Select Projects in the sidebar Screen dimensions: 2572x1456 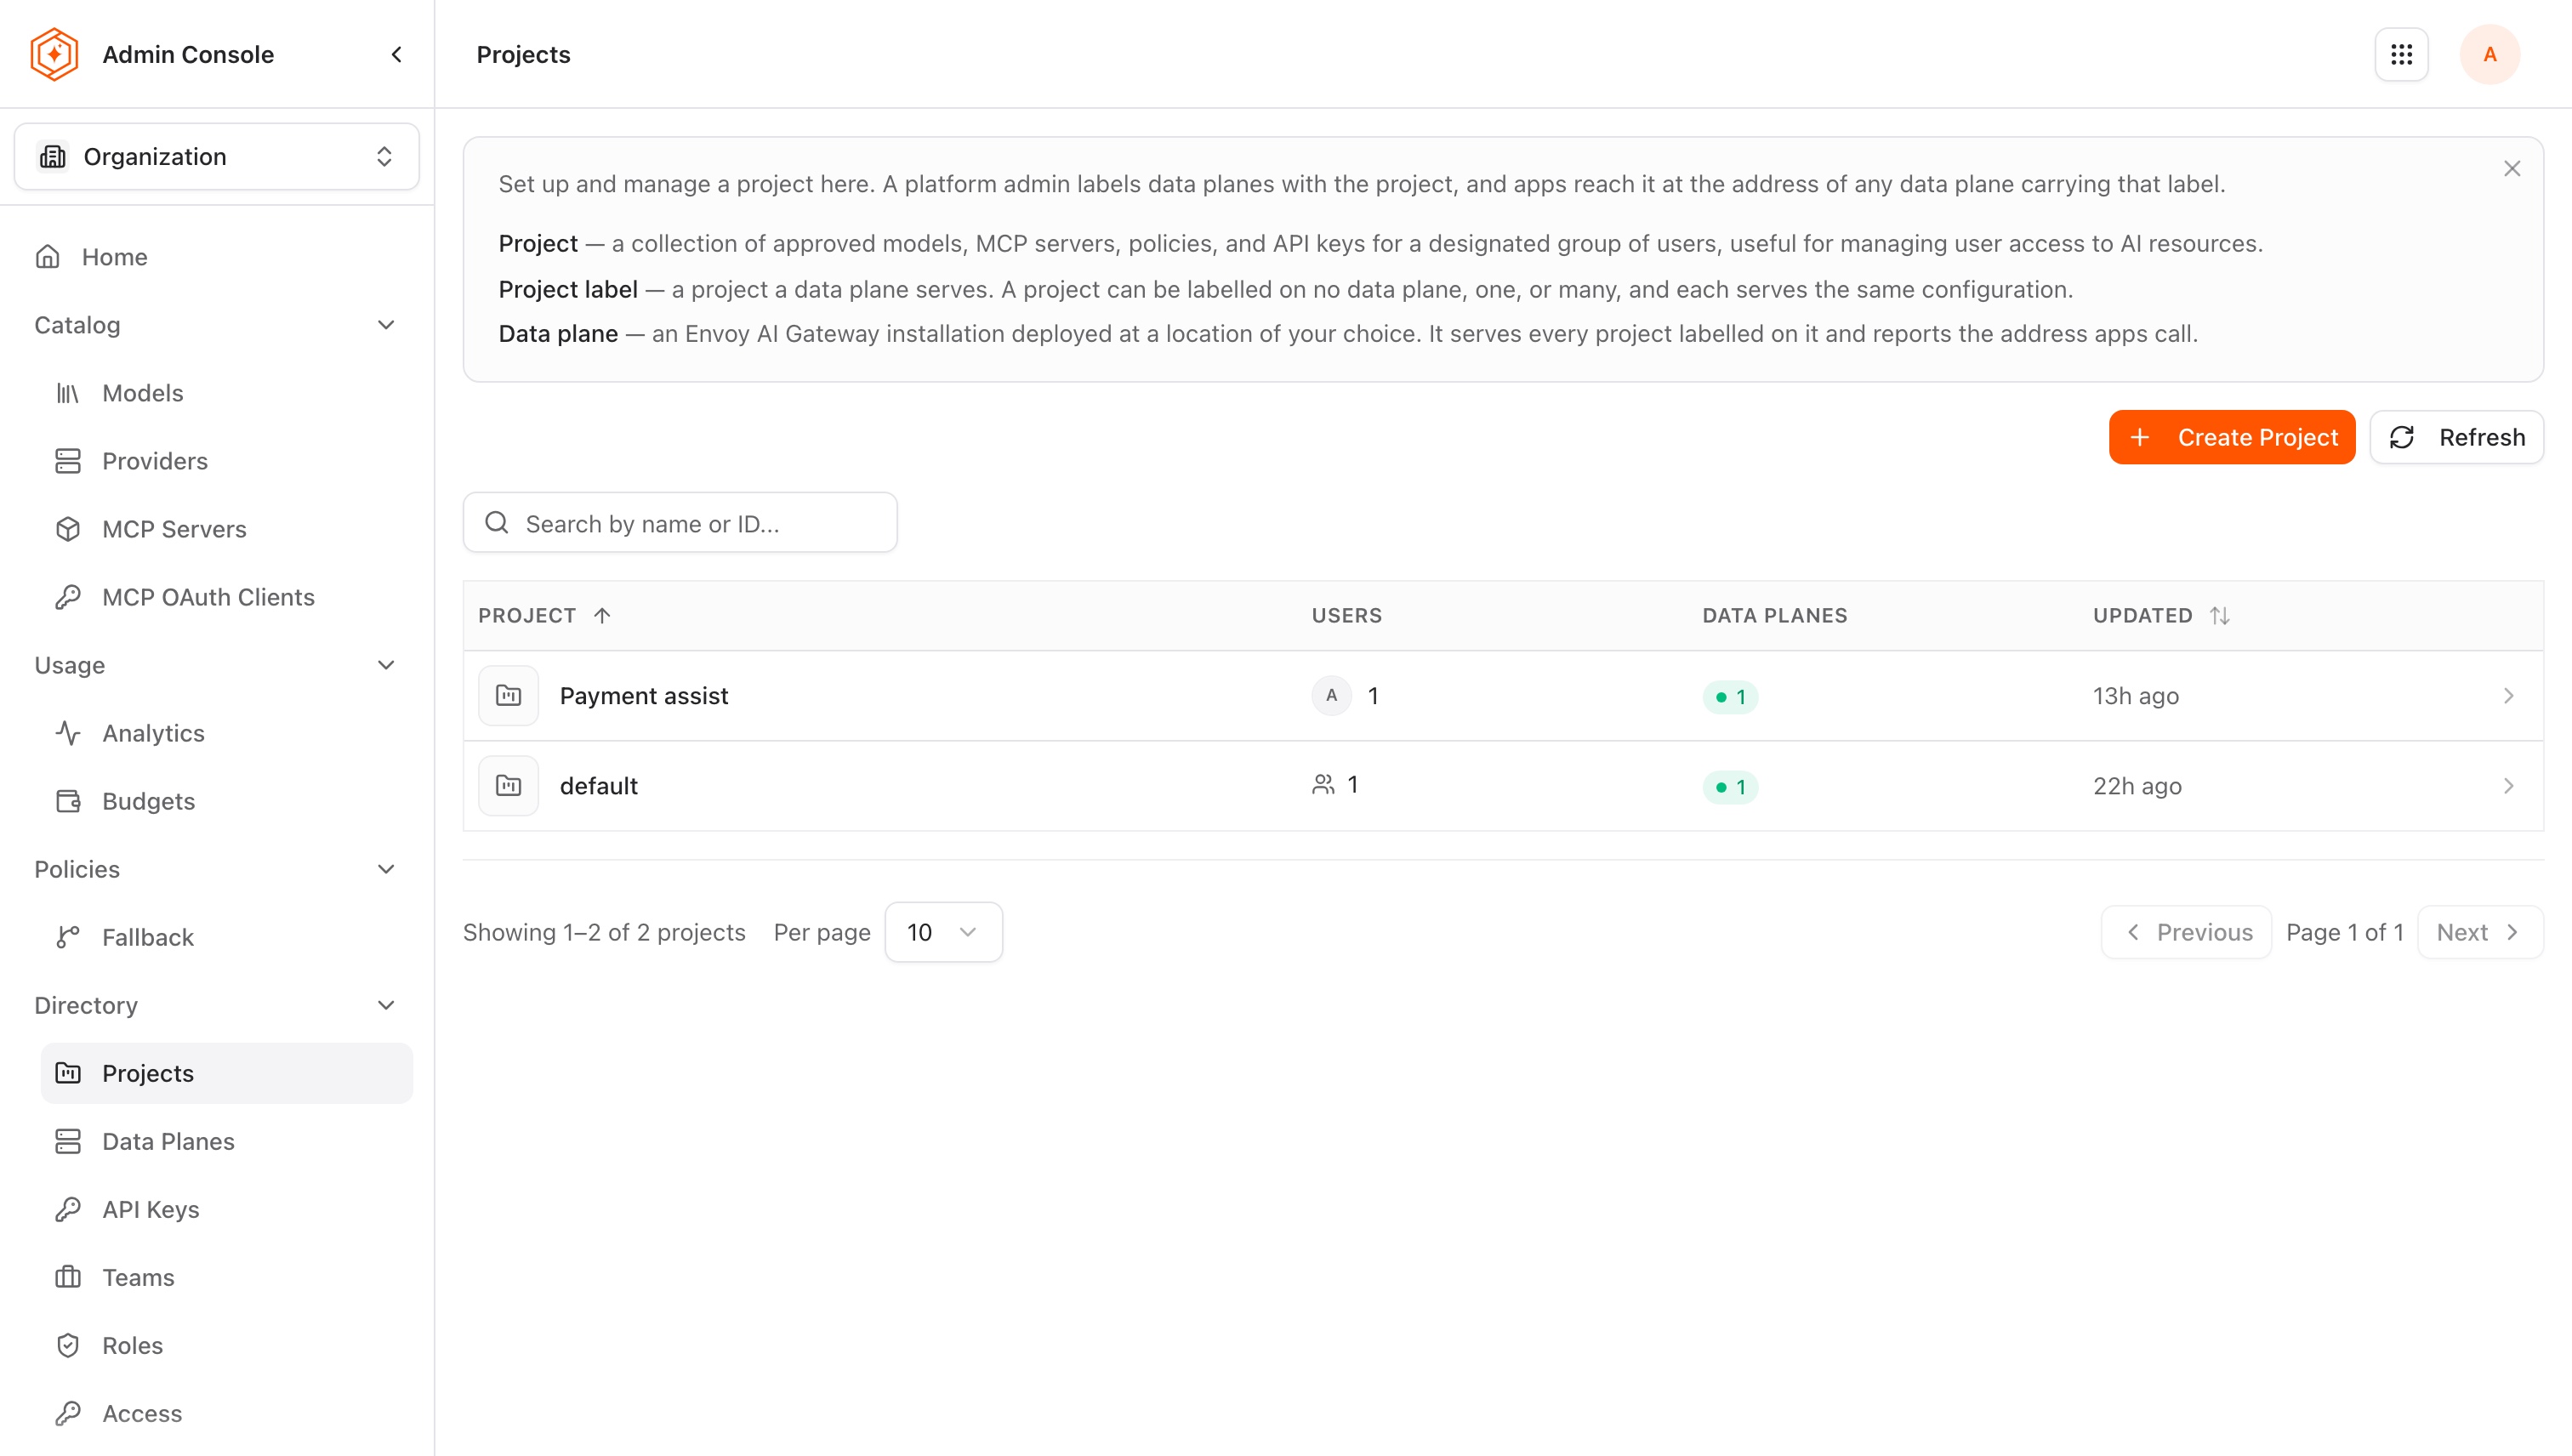coord(227,1073)
